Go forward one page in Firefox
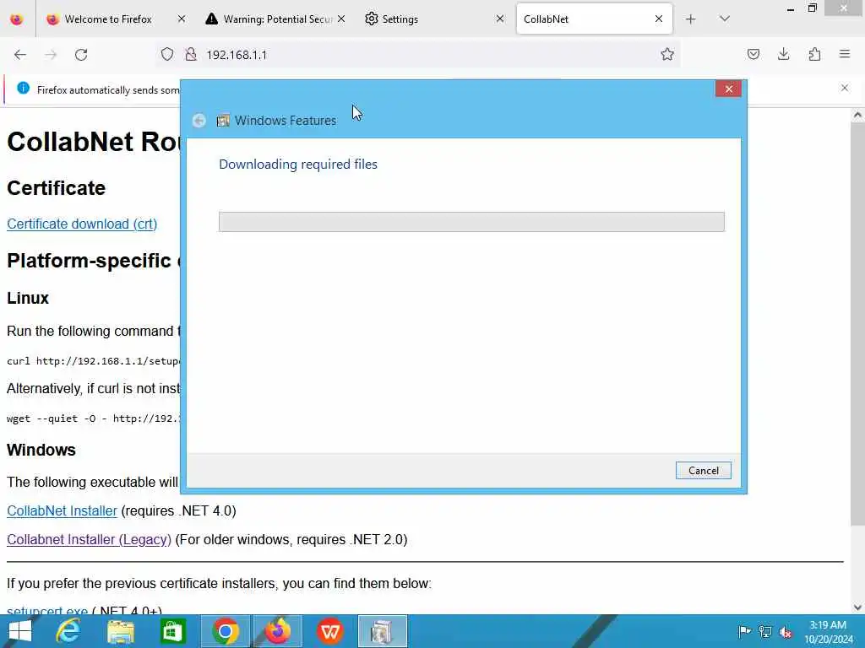Image resolution: width=865 pixels, height=648 pixels. [x=51, y=55]
